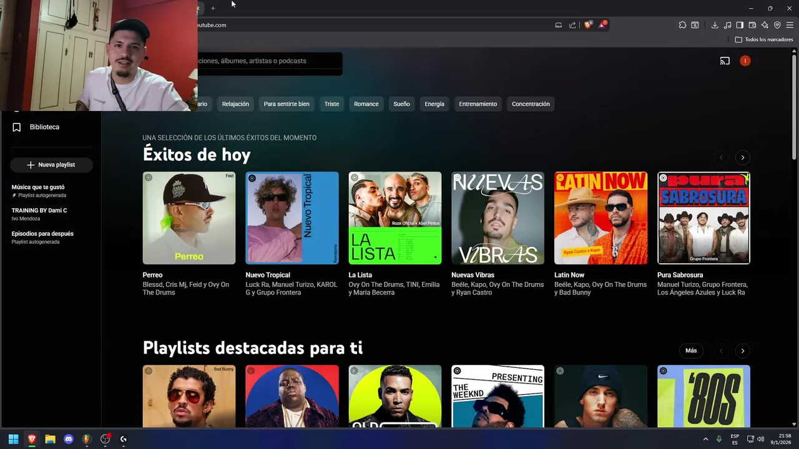
Task: Open the Bad Bunny featured playlist cover
Action: (x=189, y=397)
